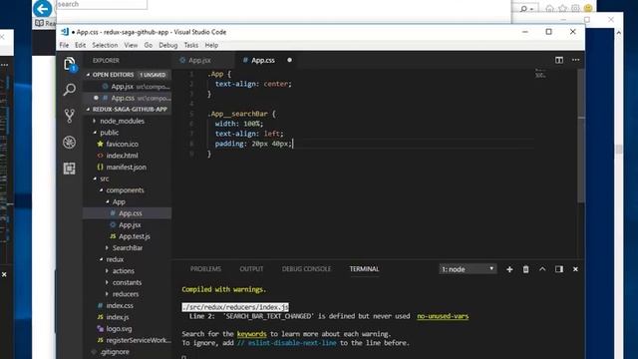The width and height of the screenshot is (638, 359).
Task: Switch to the DEBUG CONSOLE tab
Action: tap(306, 269)
